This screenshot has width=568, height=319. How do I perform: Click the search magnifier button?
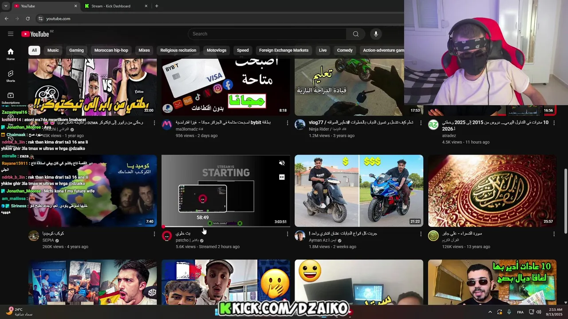coord(355,34)
